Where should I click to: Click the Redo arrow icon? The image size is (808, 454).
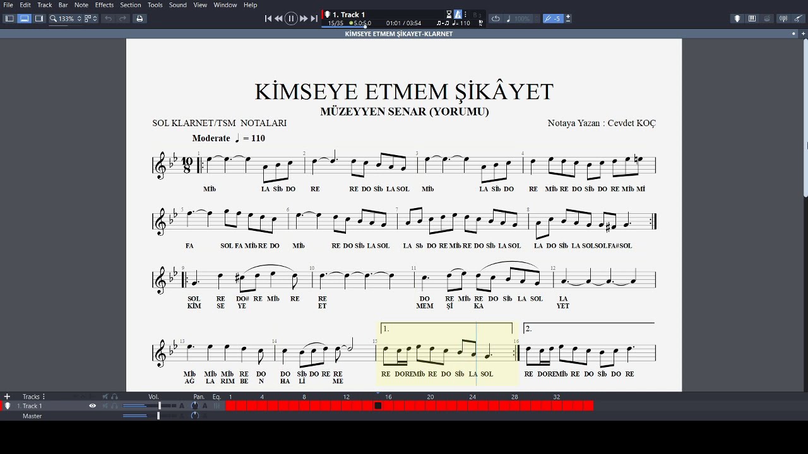click(123, 19)
